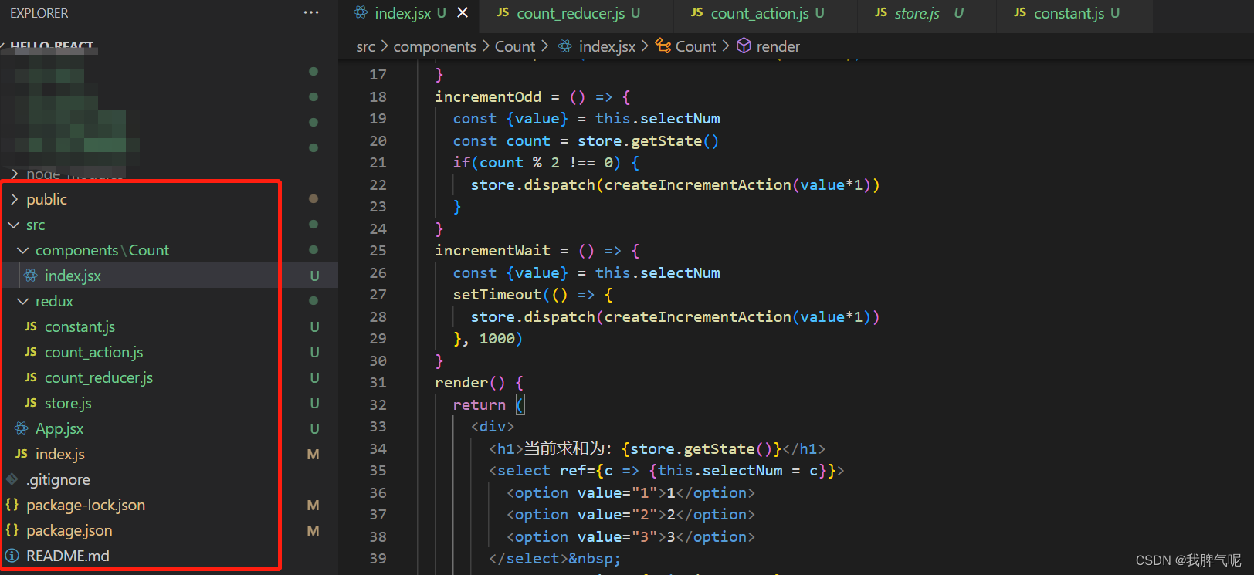Expand the node_modules folder chevron

click(x=15, y=174)
